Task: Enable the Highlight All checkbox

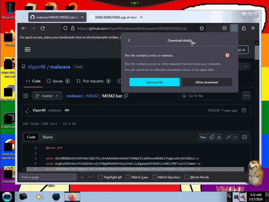Action: click(100, 177)
